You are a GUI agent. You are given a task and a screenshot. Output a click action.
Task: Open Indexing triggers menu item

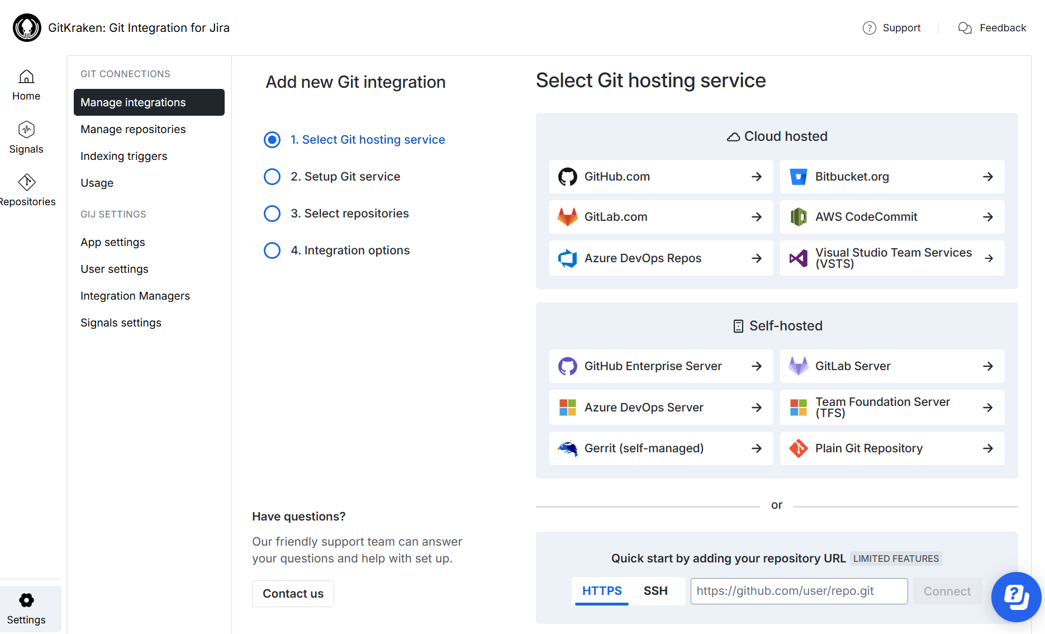[x=123, y=156]
